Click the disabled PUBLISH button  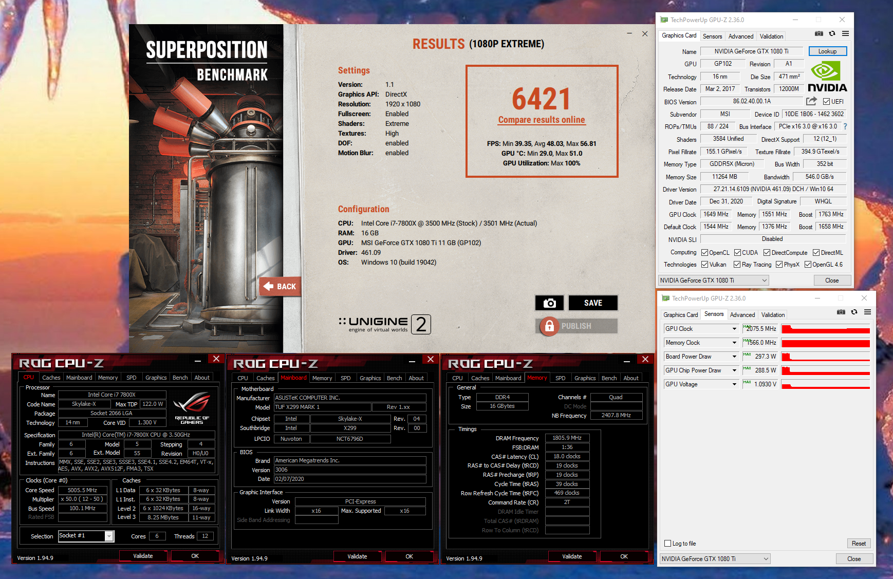click(576, 326)
